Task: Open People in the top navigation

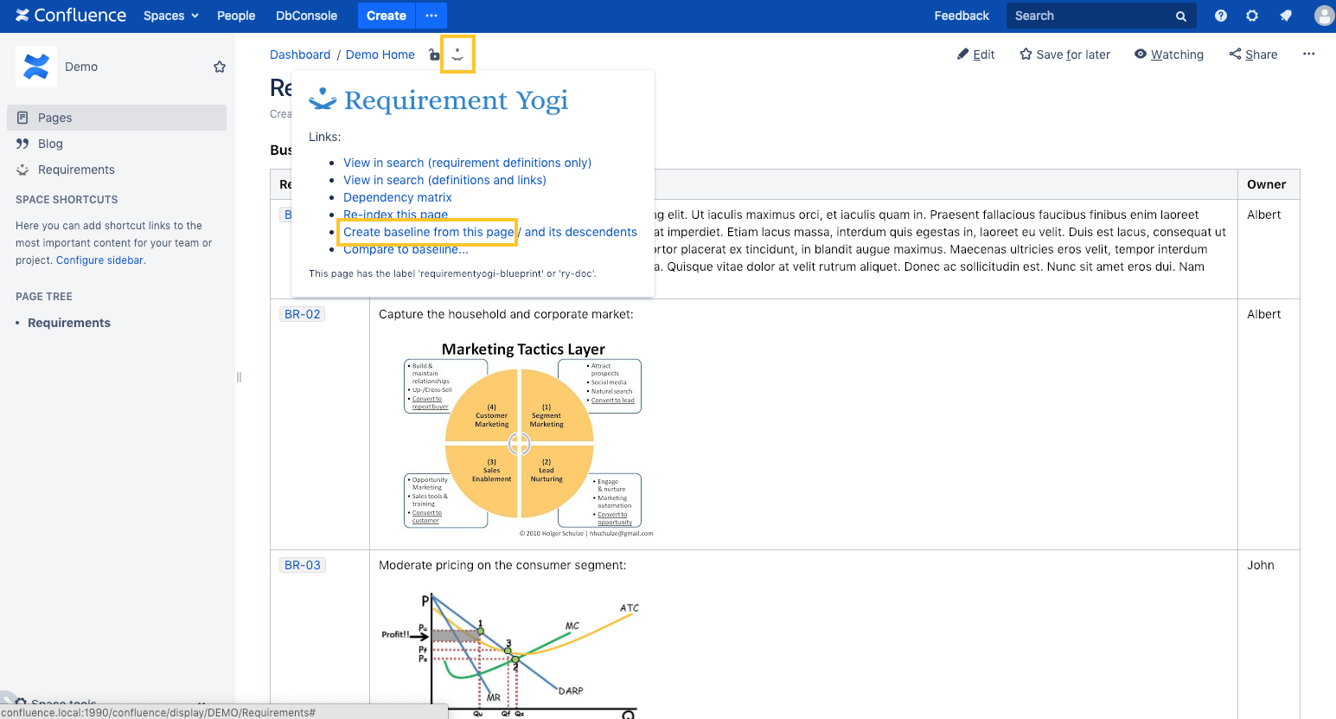Action: coord(236,16)
